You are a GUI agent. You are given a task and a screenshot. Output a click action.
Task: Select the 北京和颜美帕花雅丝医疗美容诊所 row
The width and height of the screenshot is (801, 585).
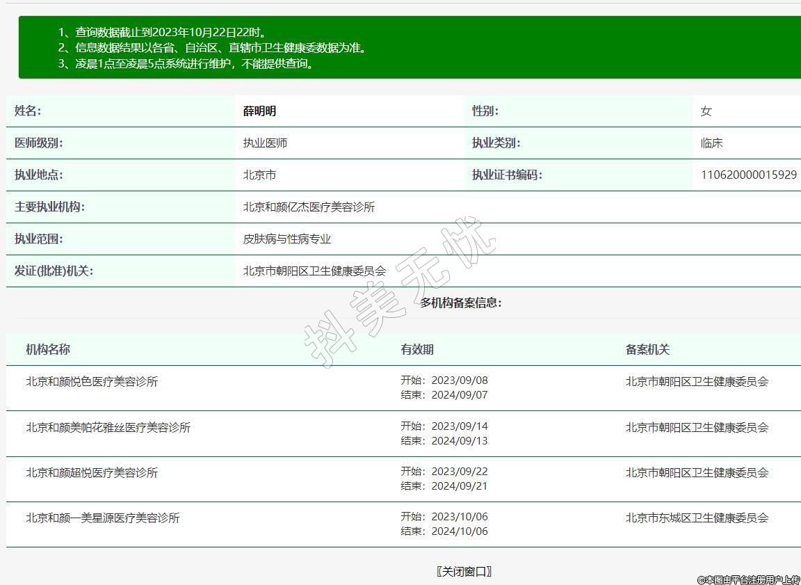(108, 428)
